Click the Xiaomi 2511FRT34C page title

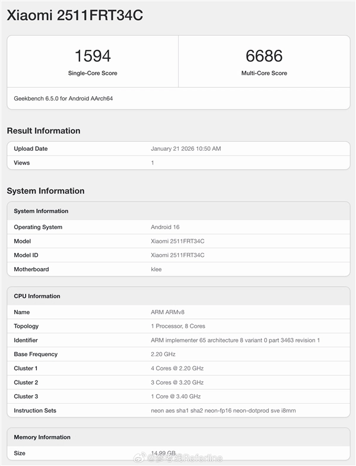pos(74,16)
